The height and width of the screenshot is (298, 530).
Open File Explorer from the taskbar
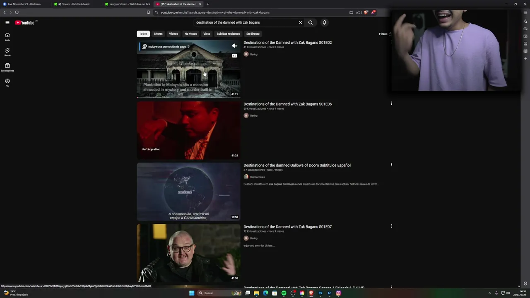pyautogui.click(x=256, y=293)
